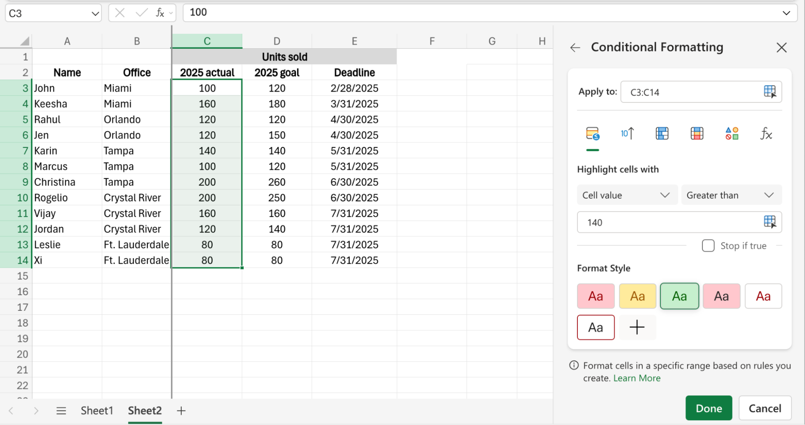
Task: Open the Cell value dropdown
Action: [x=627, y=195]
